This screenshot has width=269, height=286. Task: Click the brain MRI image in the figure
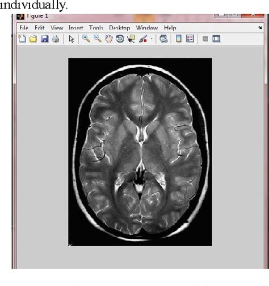[x=140, y=152]
